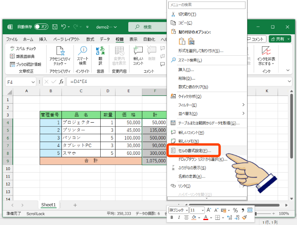Apply percent style in mini toolbar
The image size is (297, 225).
pos(235,210)
